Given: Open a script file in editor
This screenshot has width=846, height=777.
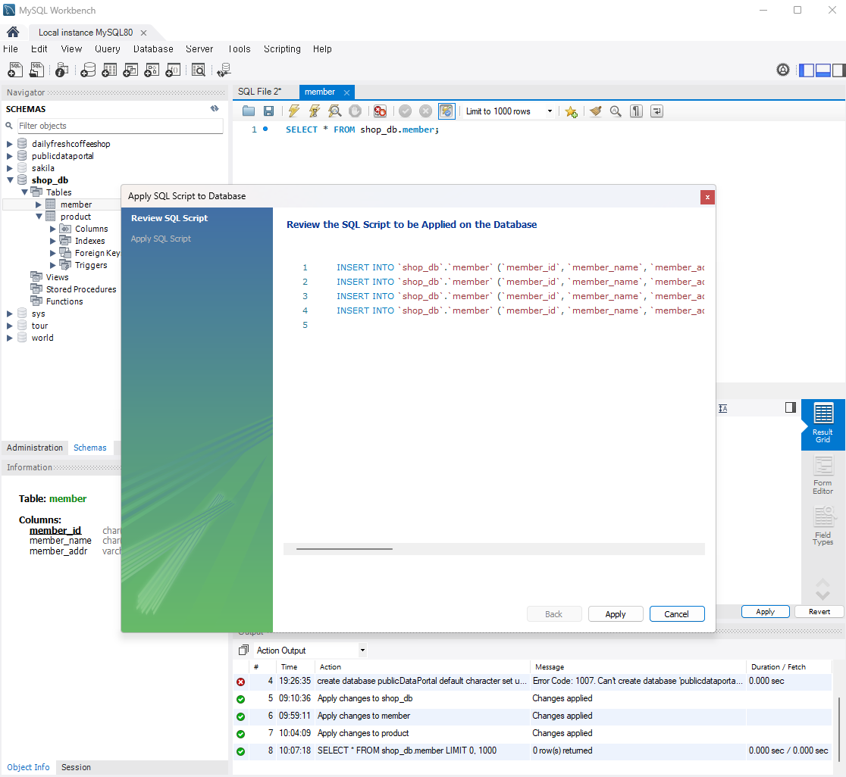Looking at the screenshot, I should coord(248,111).
